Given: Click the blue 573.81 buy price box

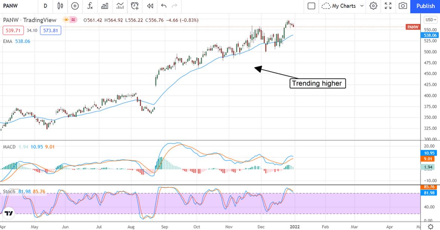Looking at the screenshot, I should click(x=51, y=30).
